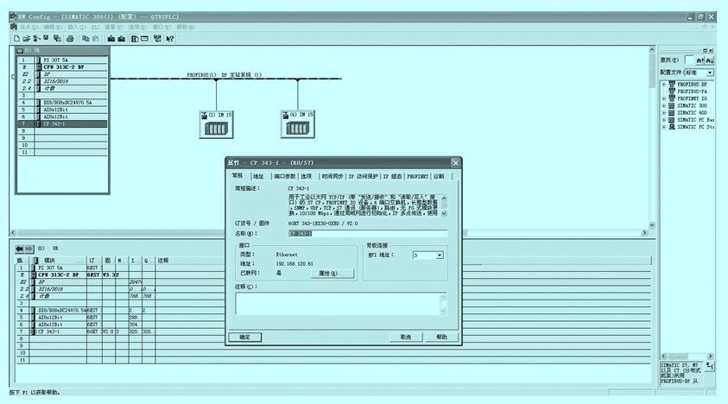Expand the SIMATIC PC Based catalog node
The image size is (728, 404).
[x=664, y=120]
